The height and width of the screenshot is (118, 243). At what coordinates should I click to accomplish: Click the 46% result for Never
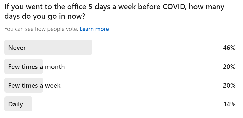[229, 48]
